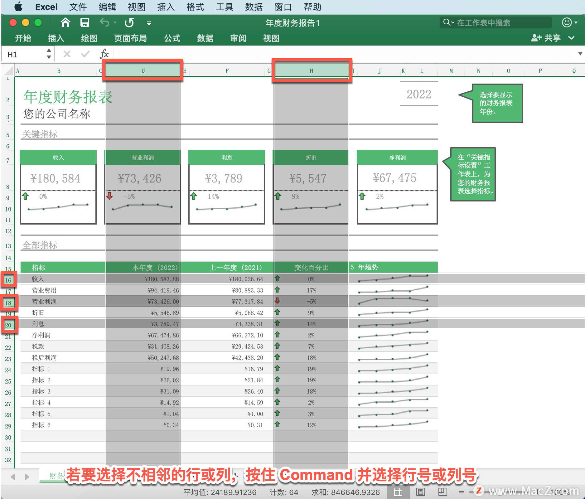Screen dimensions: 585x499
Task: Click the ¥31,408.26 tax cell
Action: [x=163, y=346]
